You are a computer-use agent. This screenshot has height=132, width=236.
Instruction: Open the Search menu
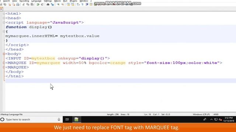pos(7,1)
